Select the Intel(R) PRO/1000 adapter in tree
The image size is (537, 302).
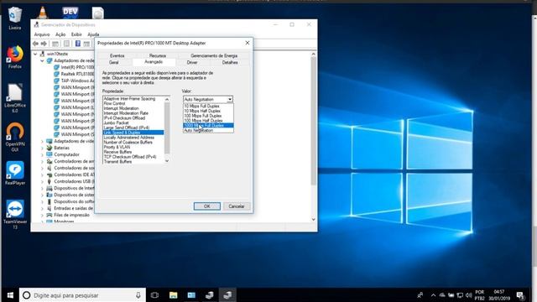pos(77,67)
